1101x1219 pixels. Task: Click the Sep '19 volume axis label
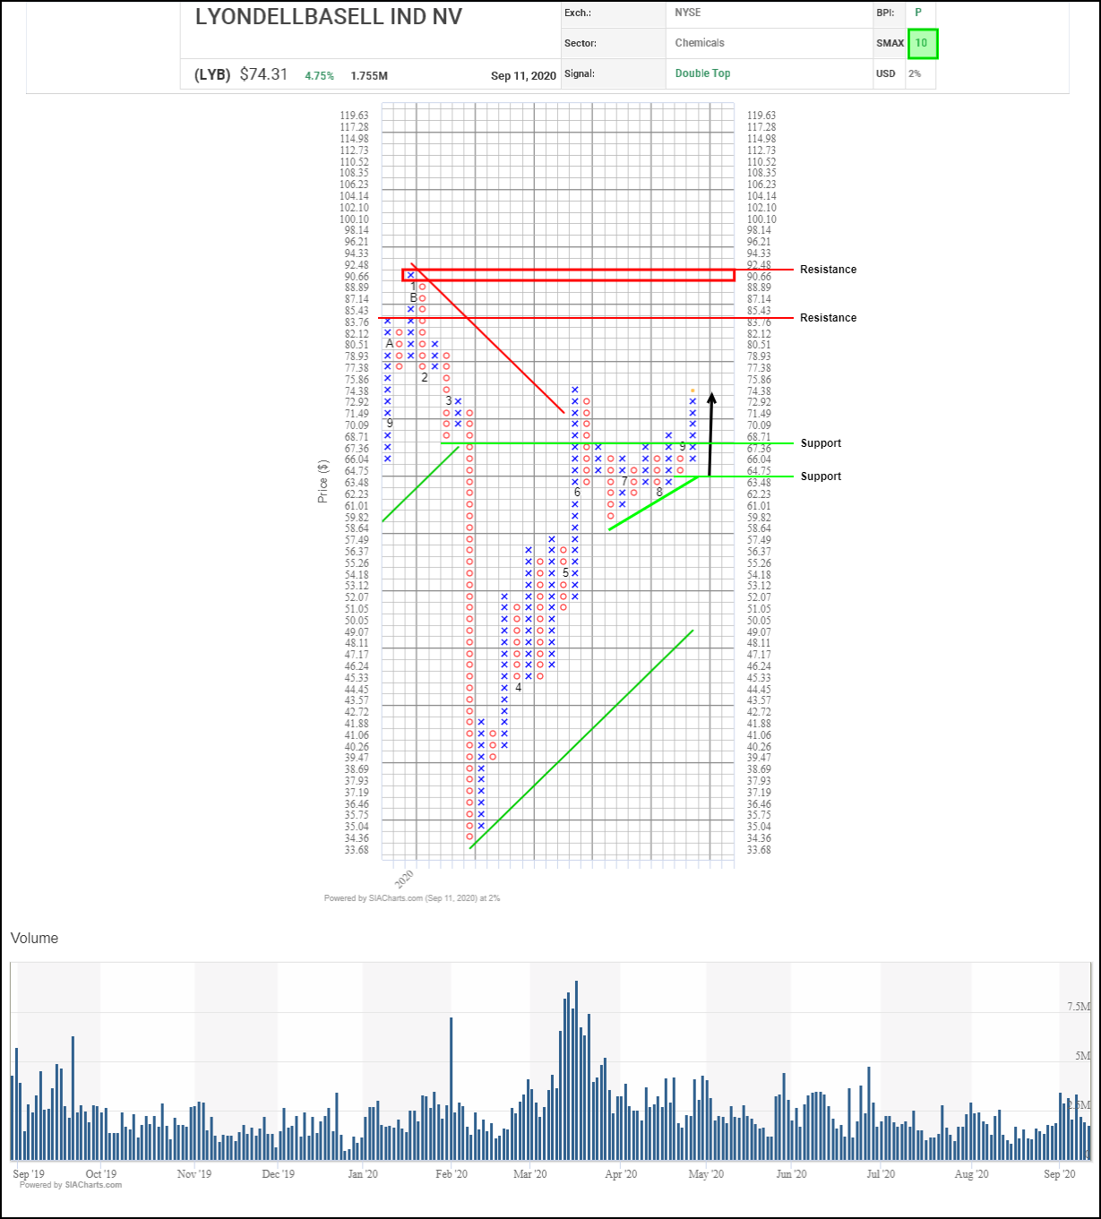pos(29,1174)
